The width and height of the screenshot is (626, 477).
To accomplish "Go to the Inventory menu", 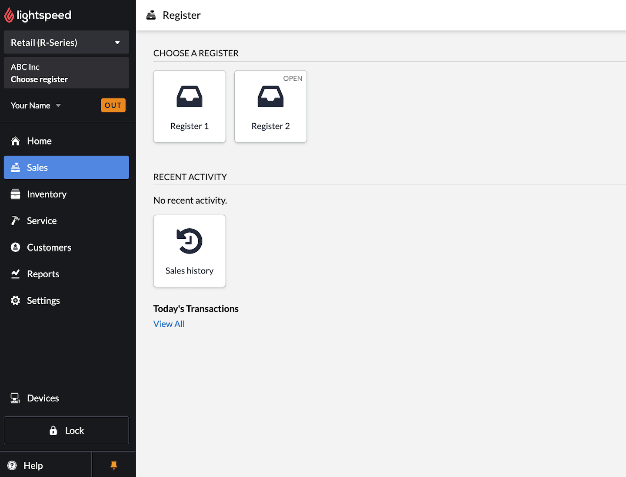I will tap(47, 194).
